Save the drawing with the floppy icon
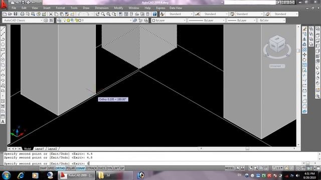 (16, 14)
